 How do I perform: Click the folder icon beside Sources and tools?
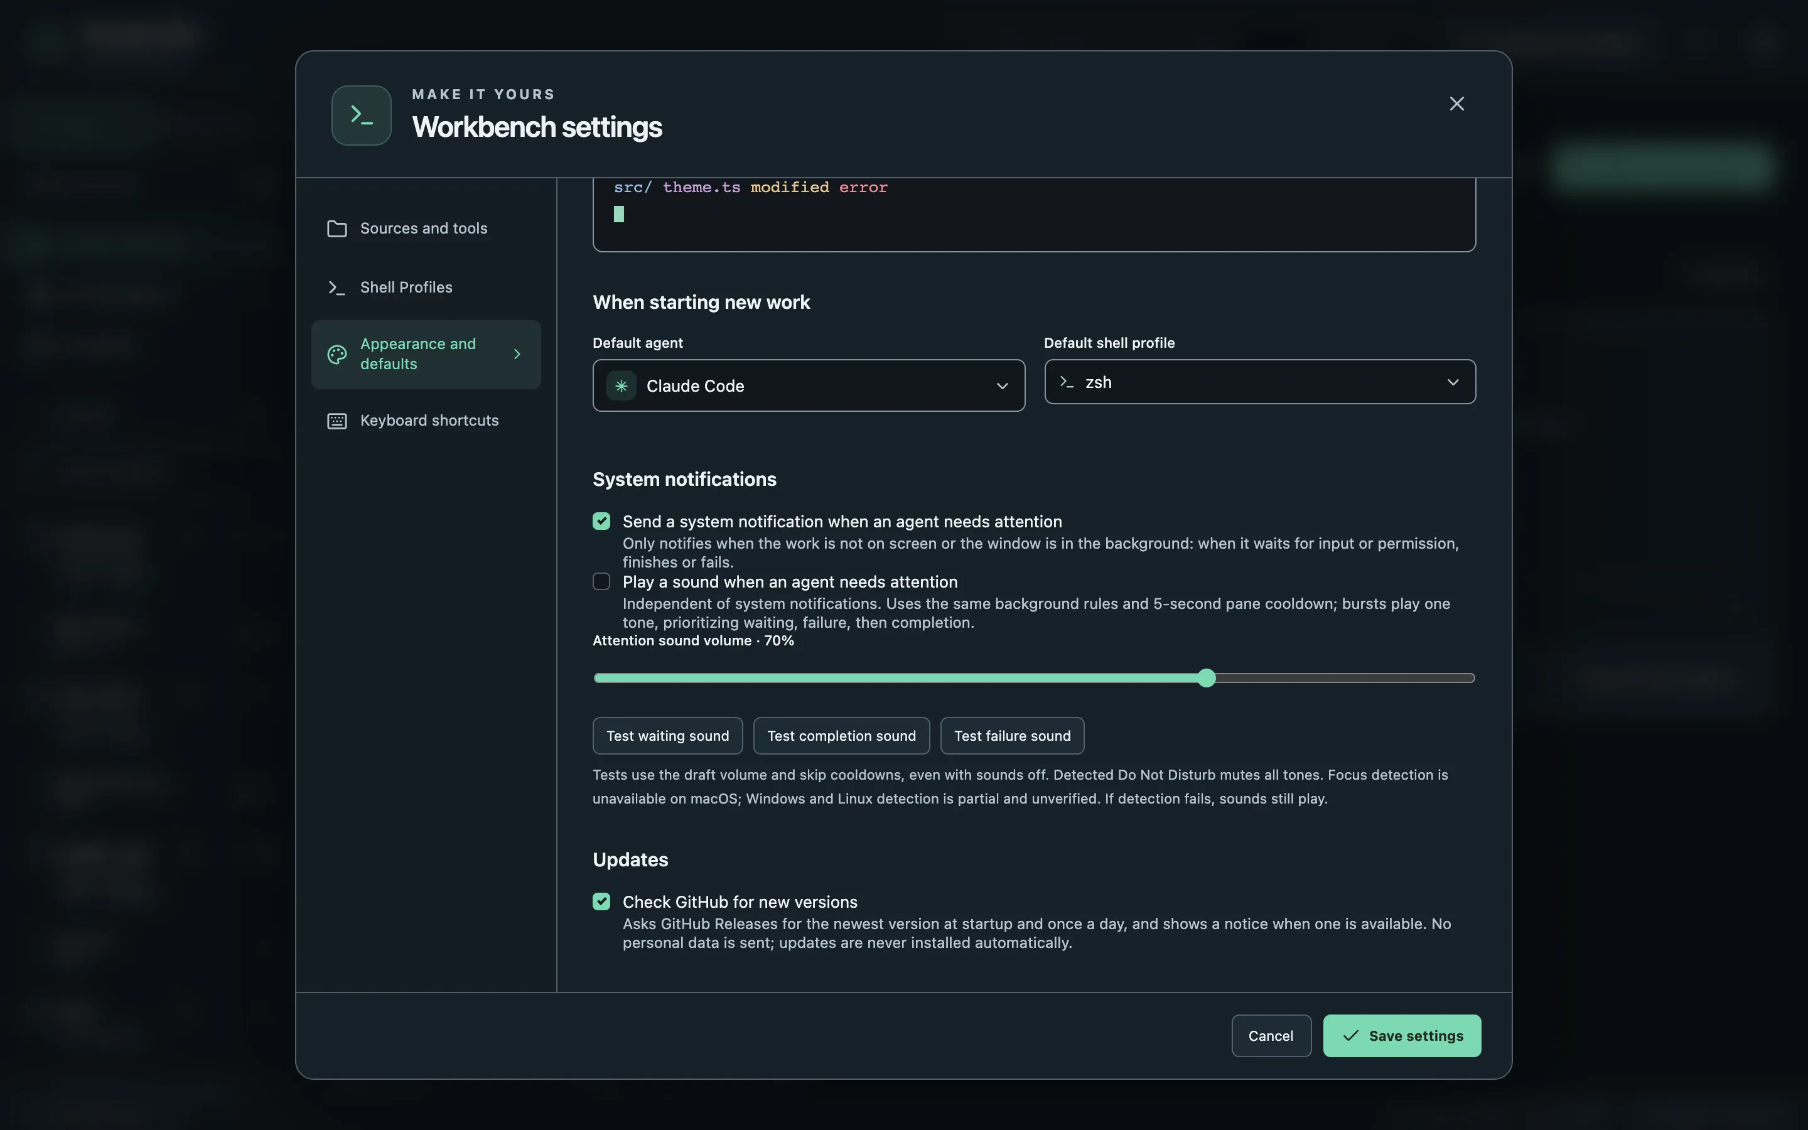[337, 229]
